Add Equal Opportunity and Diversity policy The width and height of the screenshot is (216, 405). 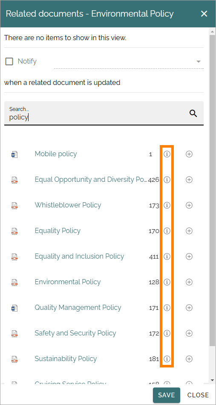coord(189,180)
